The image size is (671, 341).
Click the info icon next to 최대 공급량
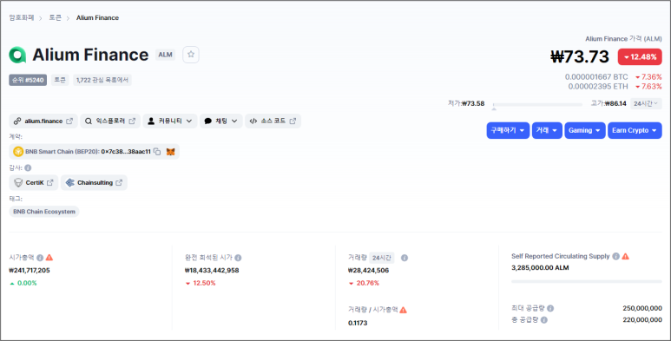tap(550, 308)
